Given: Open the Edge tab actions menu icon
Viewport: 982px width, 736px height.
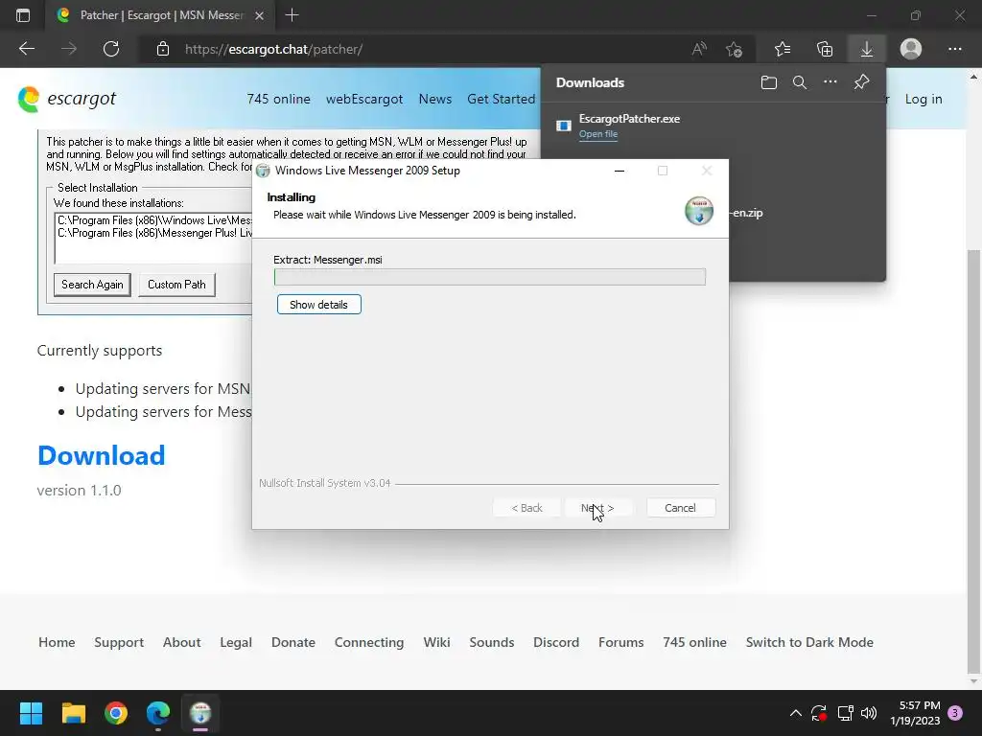Looking at the screenshot, I should coord(23,15).
